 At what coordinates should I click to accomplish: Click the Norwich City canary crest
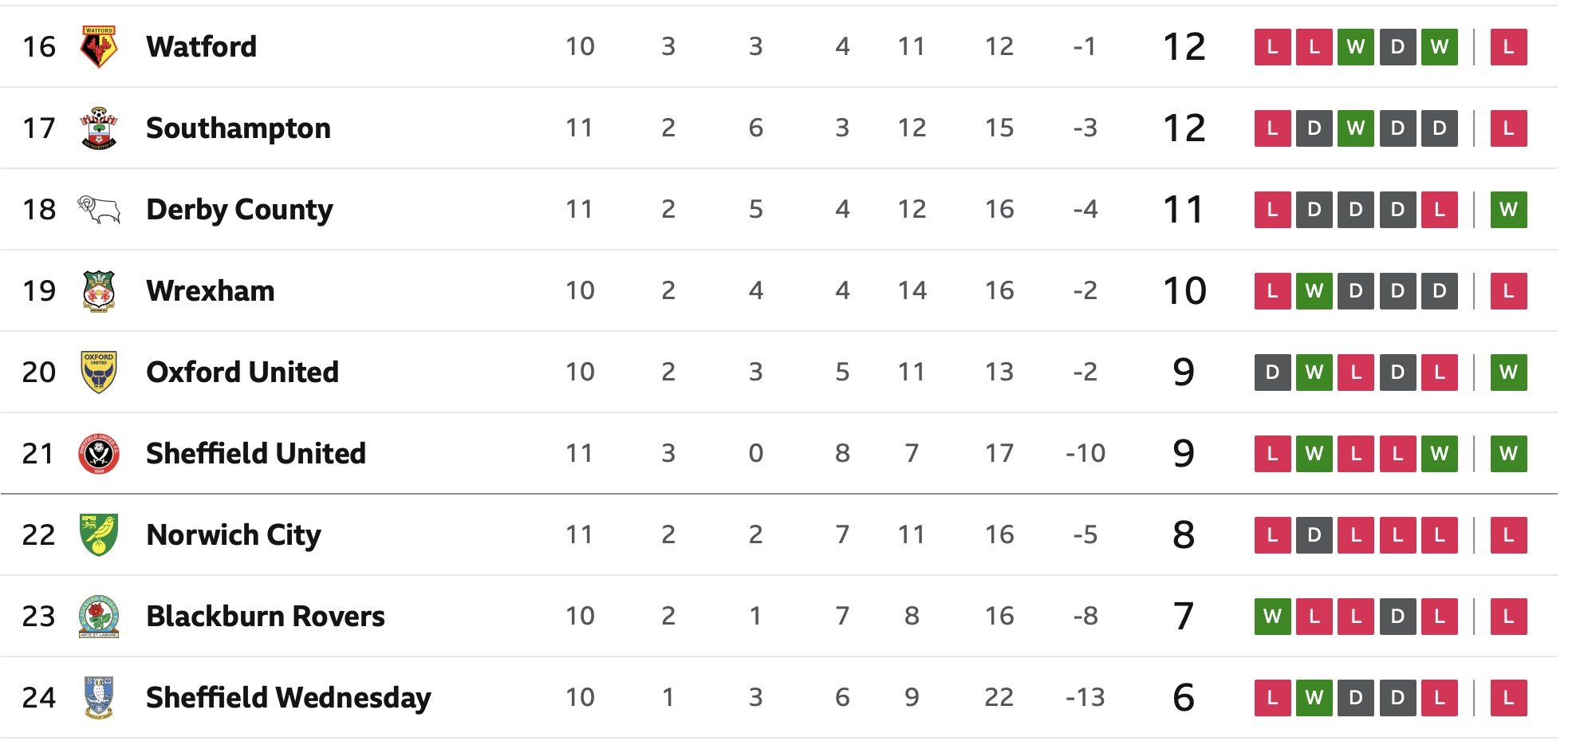(x=99, y=535)
